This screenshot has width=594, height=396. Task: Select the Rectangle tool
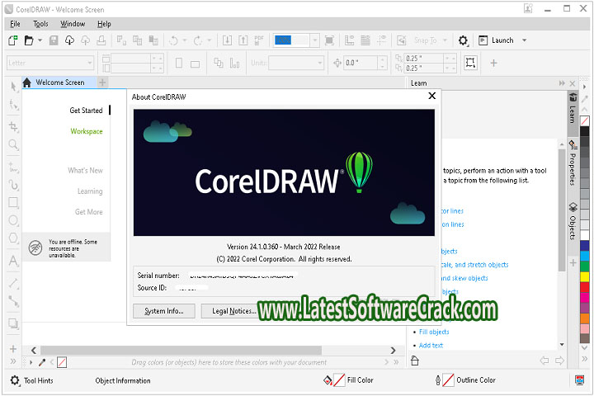click(14, 203)
